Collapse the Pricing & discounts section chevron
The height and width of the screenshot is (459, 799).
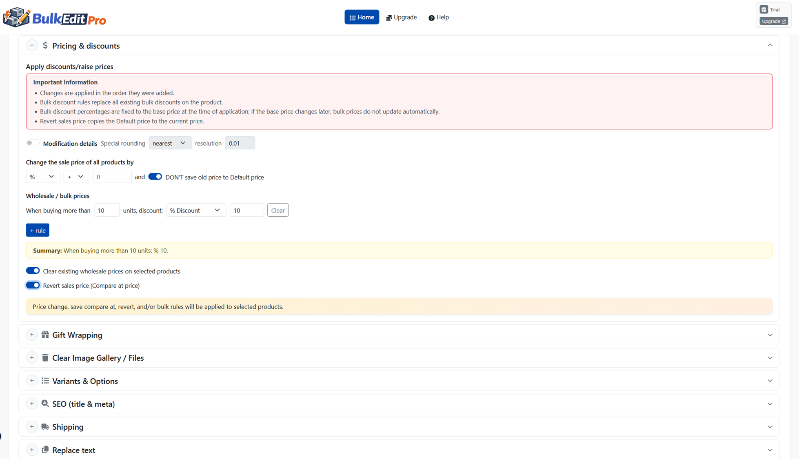tap(770, 45)
